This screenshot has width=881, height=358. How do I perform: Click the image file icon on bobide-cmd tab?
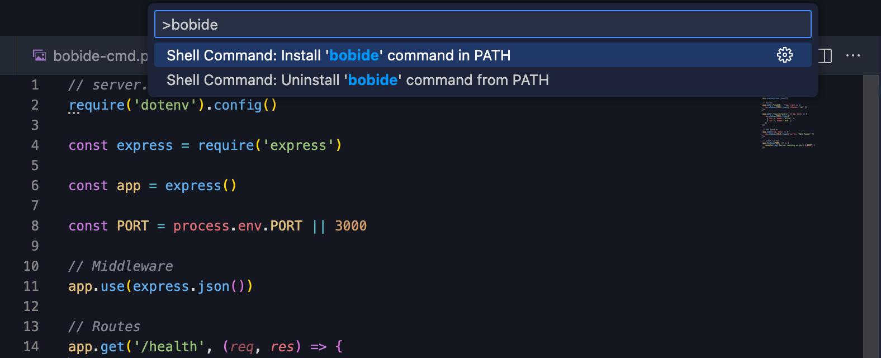click(x=40, y=55)
